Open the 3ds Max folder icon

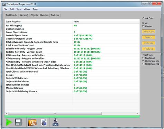[x=32, y=122]
